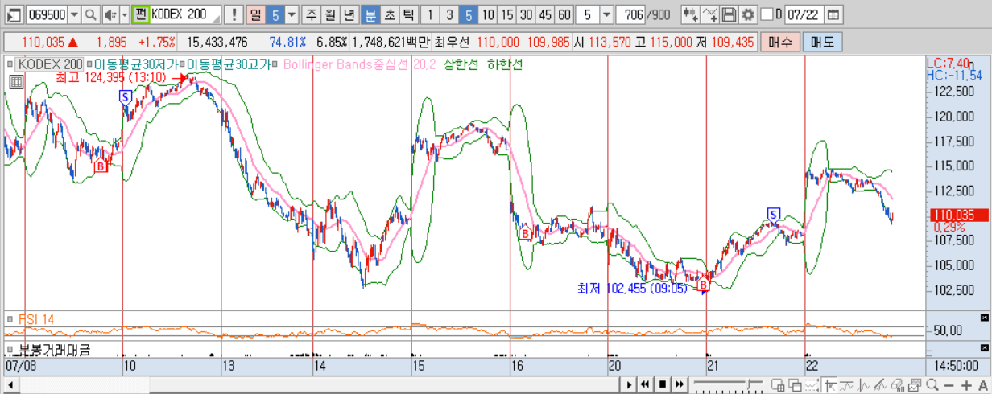992x394 pixels.
Task: Click the rewind playback button
Action: click(645, 384)
